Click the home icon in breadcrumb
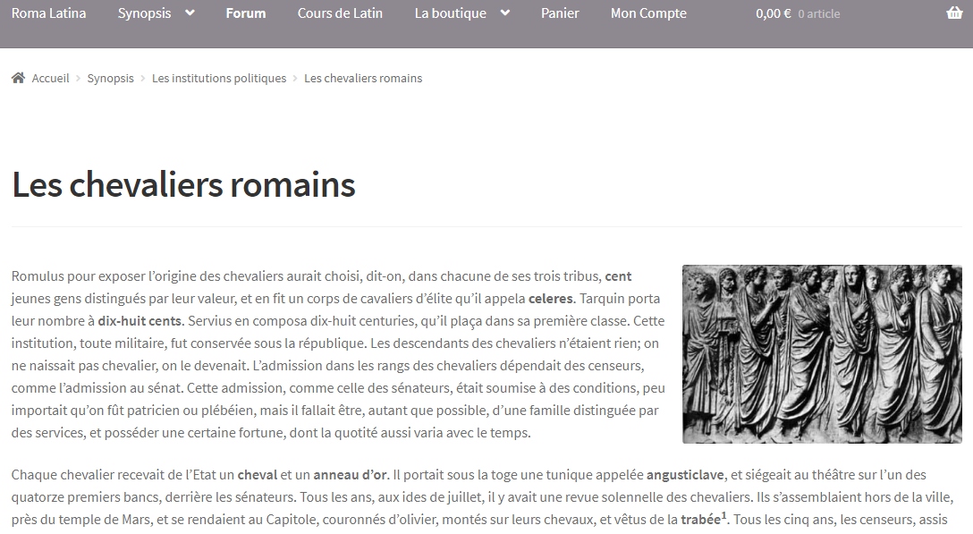 (x=18, y=78)
